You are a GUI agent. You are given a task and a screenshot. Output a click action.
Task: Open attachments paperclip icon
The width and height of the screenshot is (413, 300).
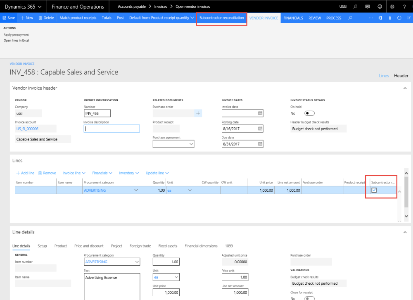390,18
